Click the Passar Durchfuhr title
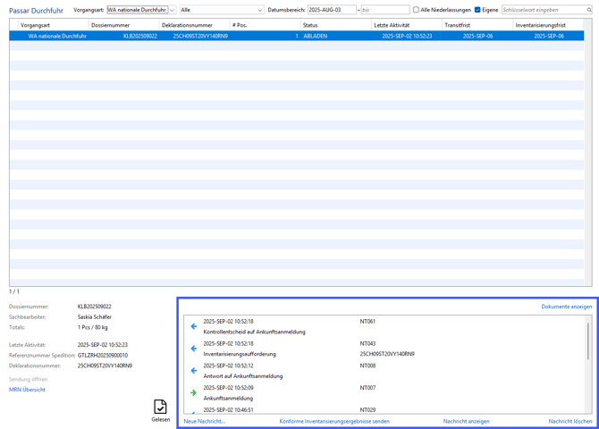 pyautogui.click(x=37, y=11)
